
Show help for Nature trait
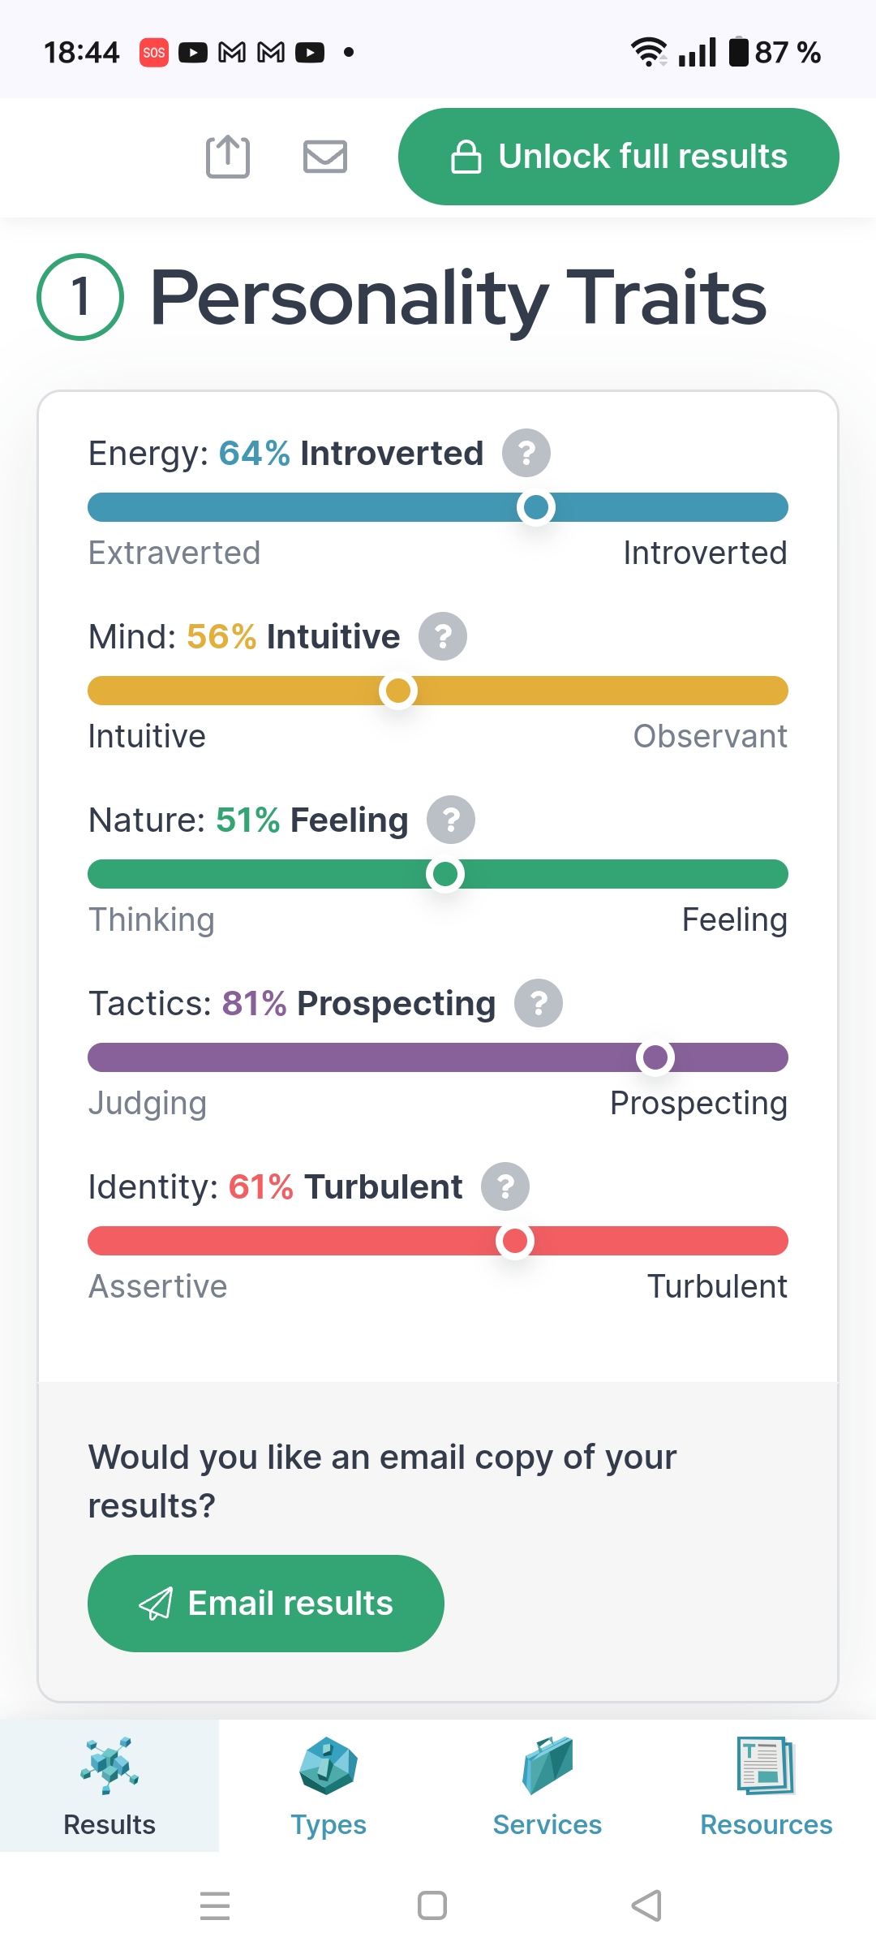[451, 820]
